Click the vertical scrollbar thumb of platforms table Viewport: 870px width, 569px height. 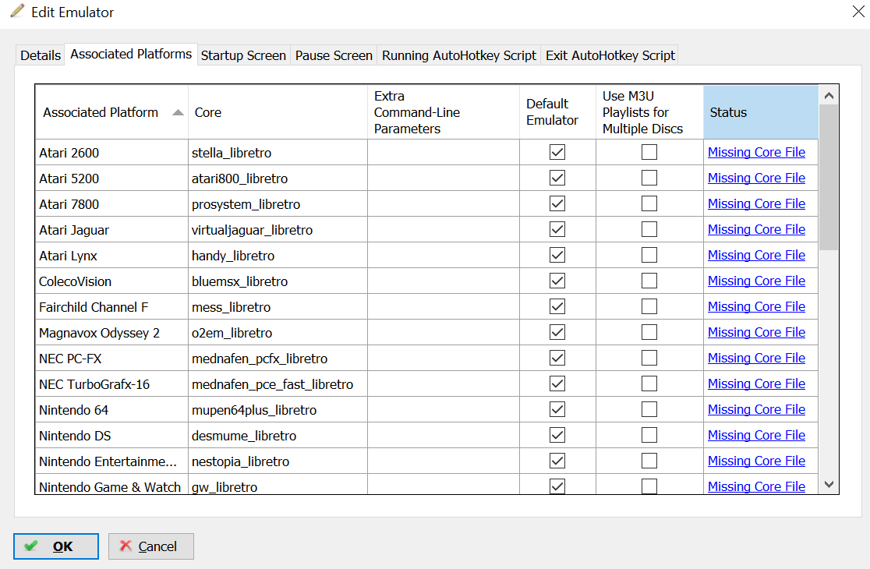(829, 178)
